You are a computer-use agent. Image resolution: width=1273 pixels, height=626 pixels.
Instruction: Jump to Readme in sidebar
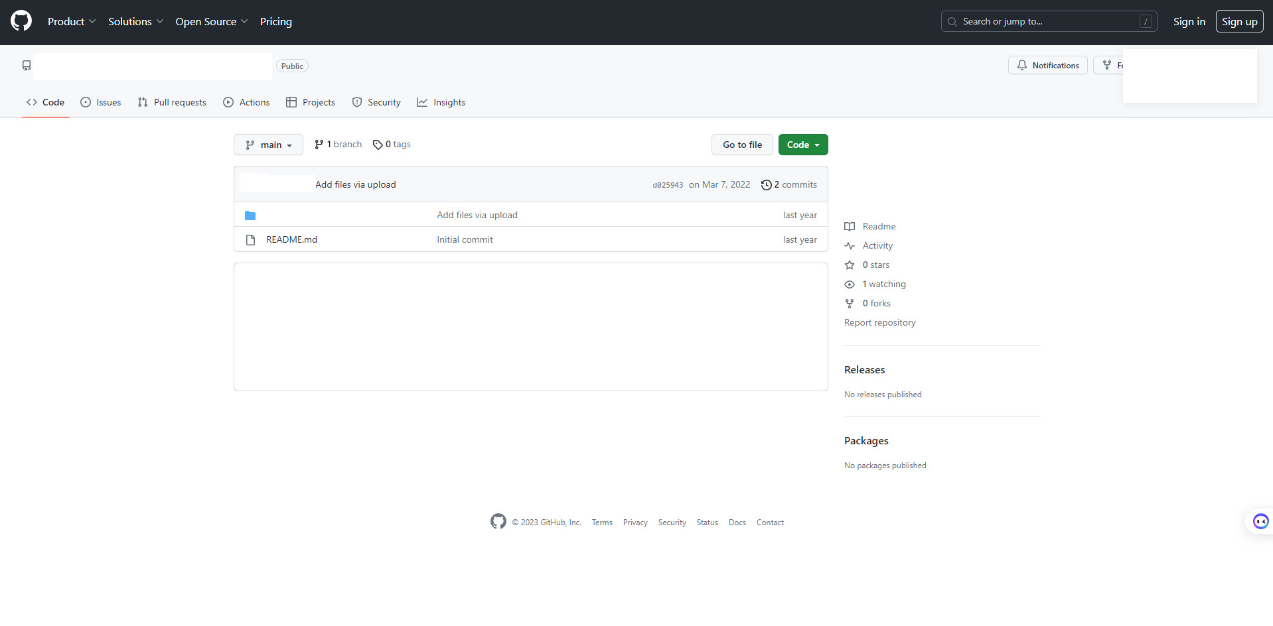(870, 226)
